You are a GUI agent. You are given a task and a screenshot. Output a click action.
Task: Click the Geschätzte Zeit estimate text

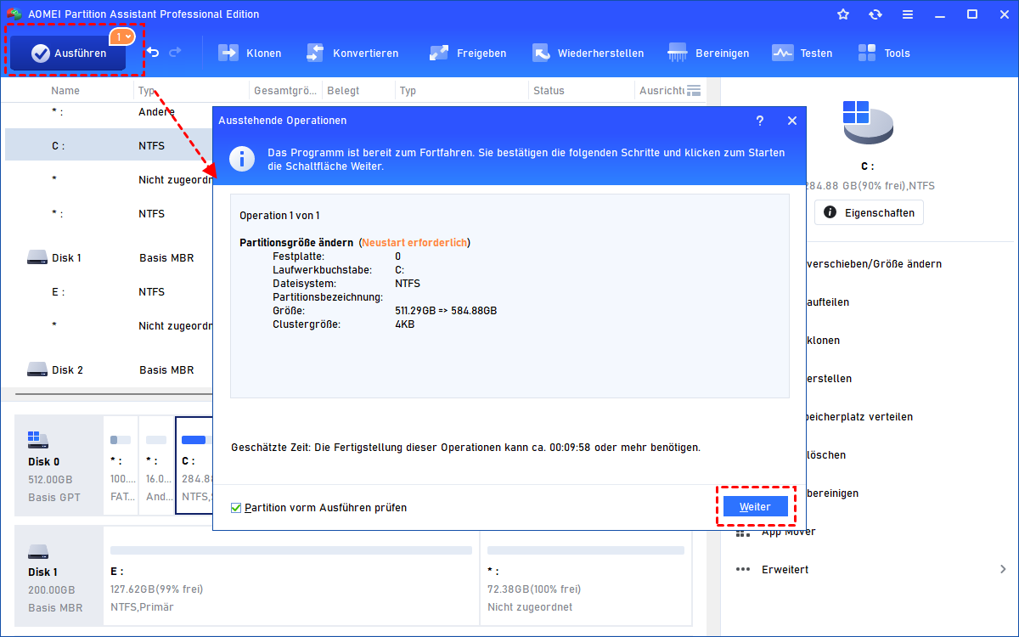click(465, 447)
